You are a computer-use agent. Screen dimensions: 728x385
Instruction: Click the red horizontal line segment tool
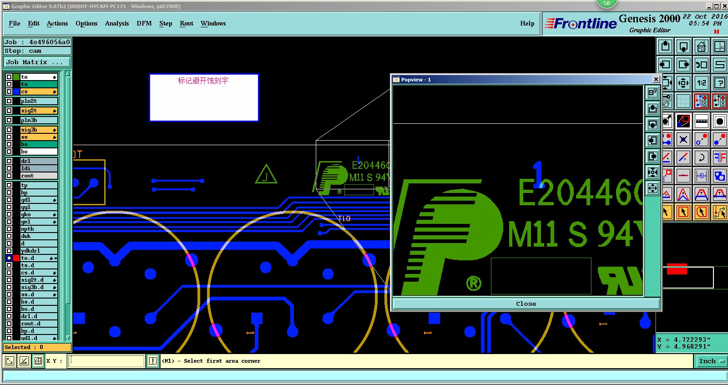tap(683, 176)
